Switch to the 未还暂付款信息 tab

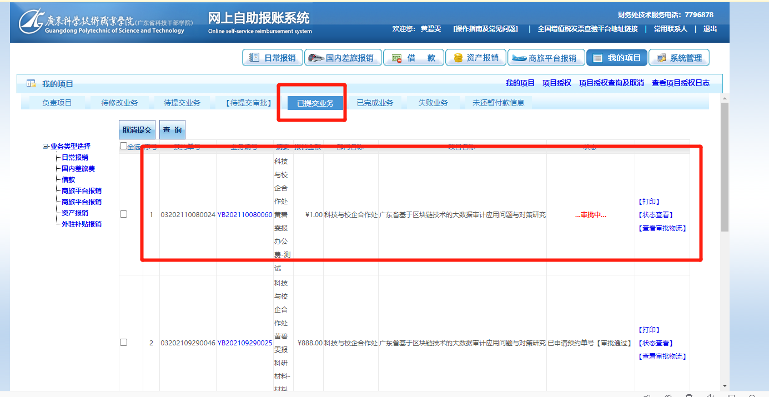[498, 103]
